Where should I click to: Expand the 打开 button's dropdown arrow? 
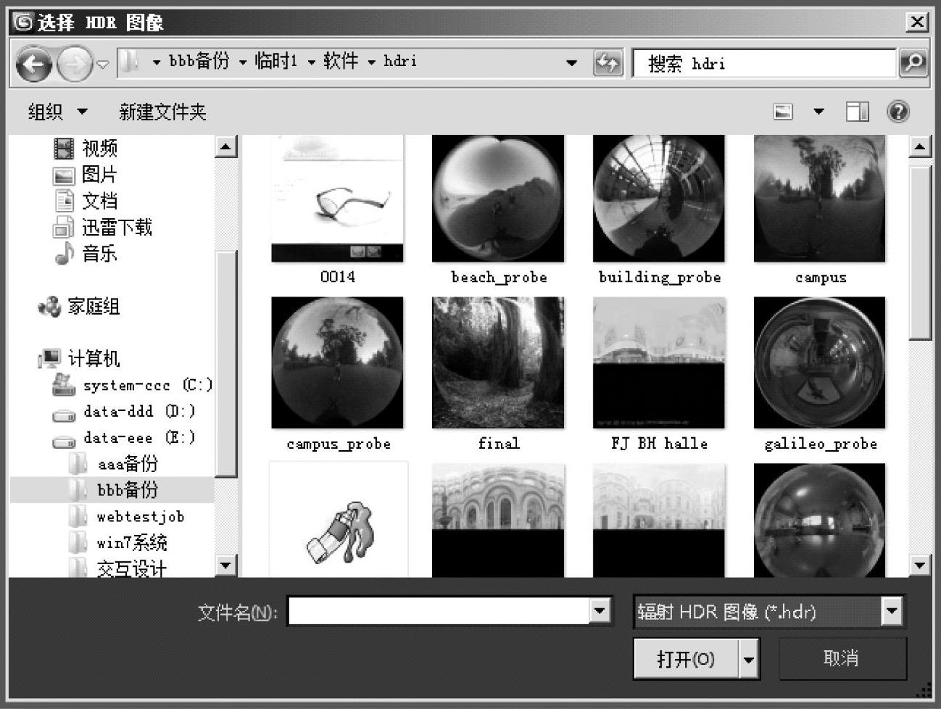click(x=749, y=660)
